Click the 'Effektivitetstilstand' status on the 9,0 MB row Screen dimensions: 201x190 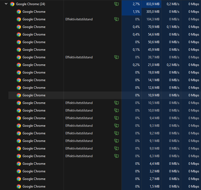click(x=79, y=148)
